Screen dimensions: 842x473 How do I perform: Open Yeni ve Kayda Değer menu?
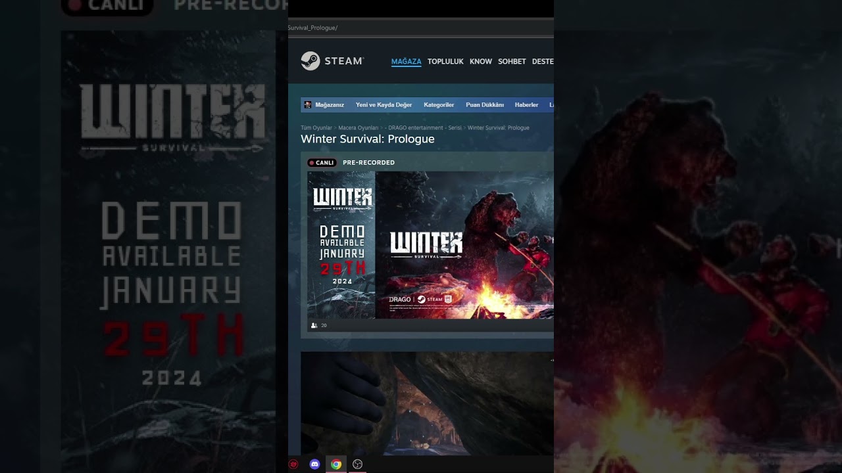click(x=384, y=105)
